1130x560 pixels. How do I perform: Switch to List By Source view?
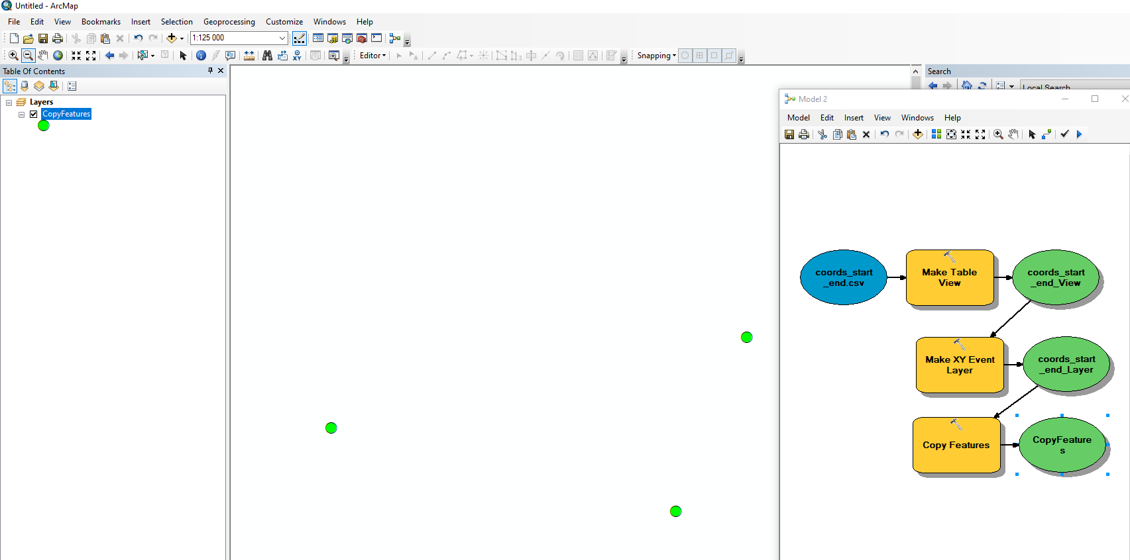coord(25,86)
